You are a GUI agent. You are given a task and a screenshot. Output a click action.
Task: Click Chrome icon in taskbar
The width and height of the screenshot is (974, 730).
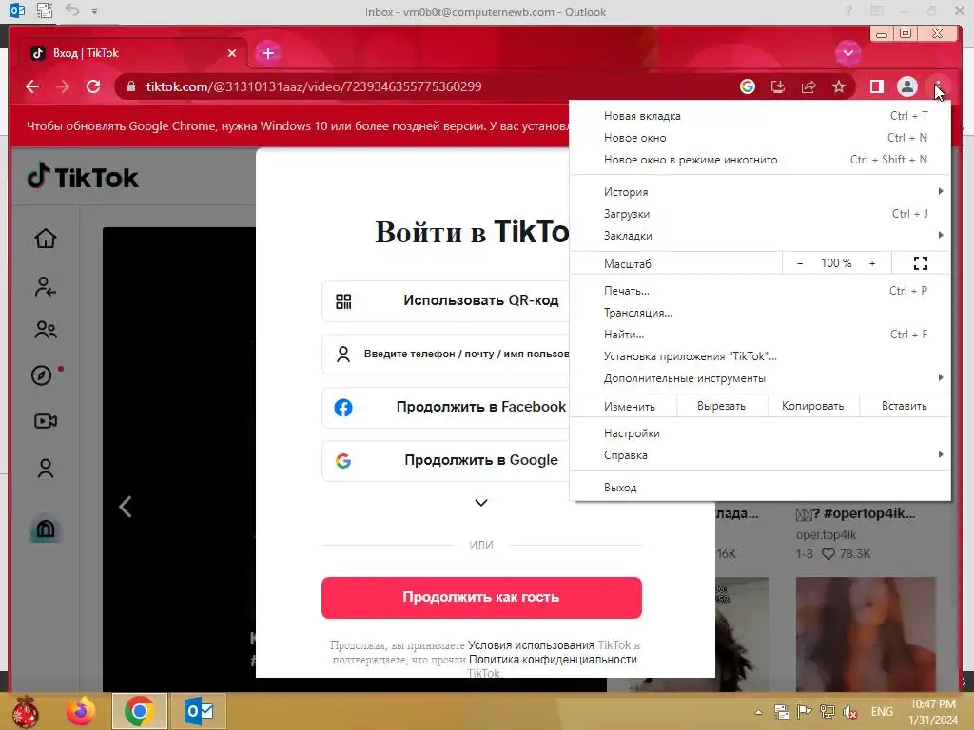[139, 711]
